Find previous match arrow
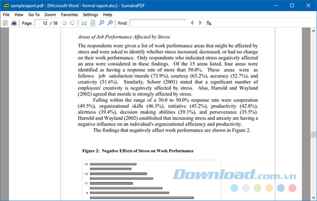The height and width of the screenshot is (201, 317). (192, 23)
